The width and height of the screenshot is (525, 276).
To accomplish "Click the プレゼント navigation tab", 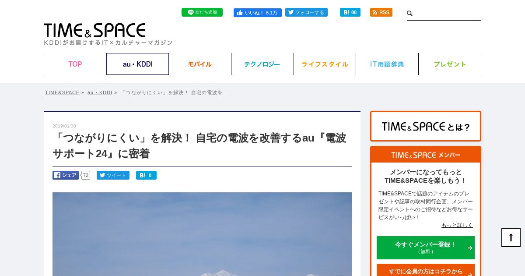I will (x=450, y=64).
